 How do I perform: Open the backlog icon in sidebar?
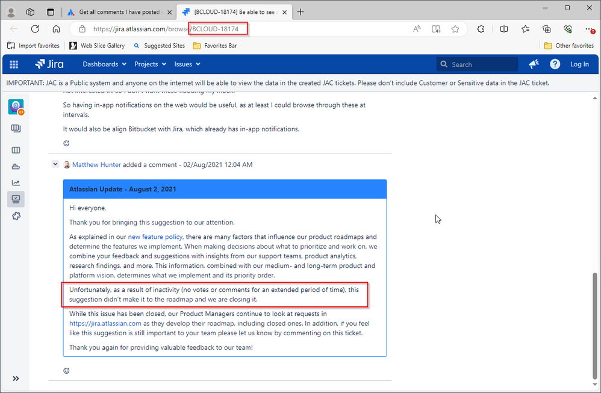pos(16,128)
